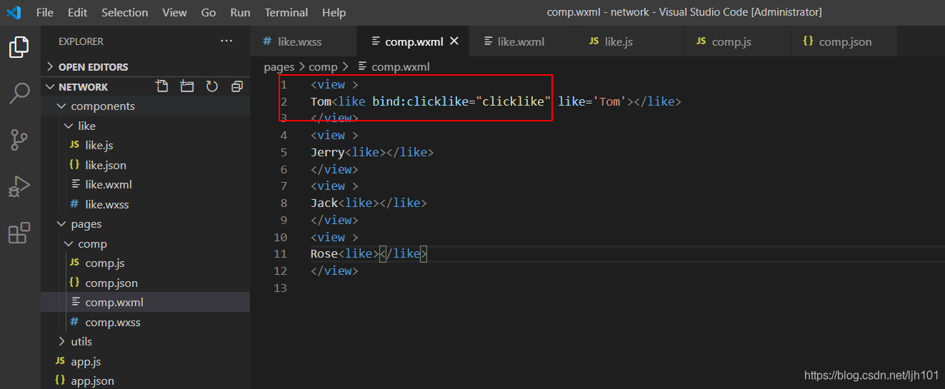The height and width of the screenshot is (389, 945).
Task: Open app.js in the file tree
Action: coord(145,361)
